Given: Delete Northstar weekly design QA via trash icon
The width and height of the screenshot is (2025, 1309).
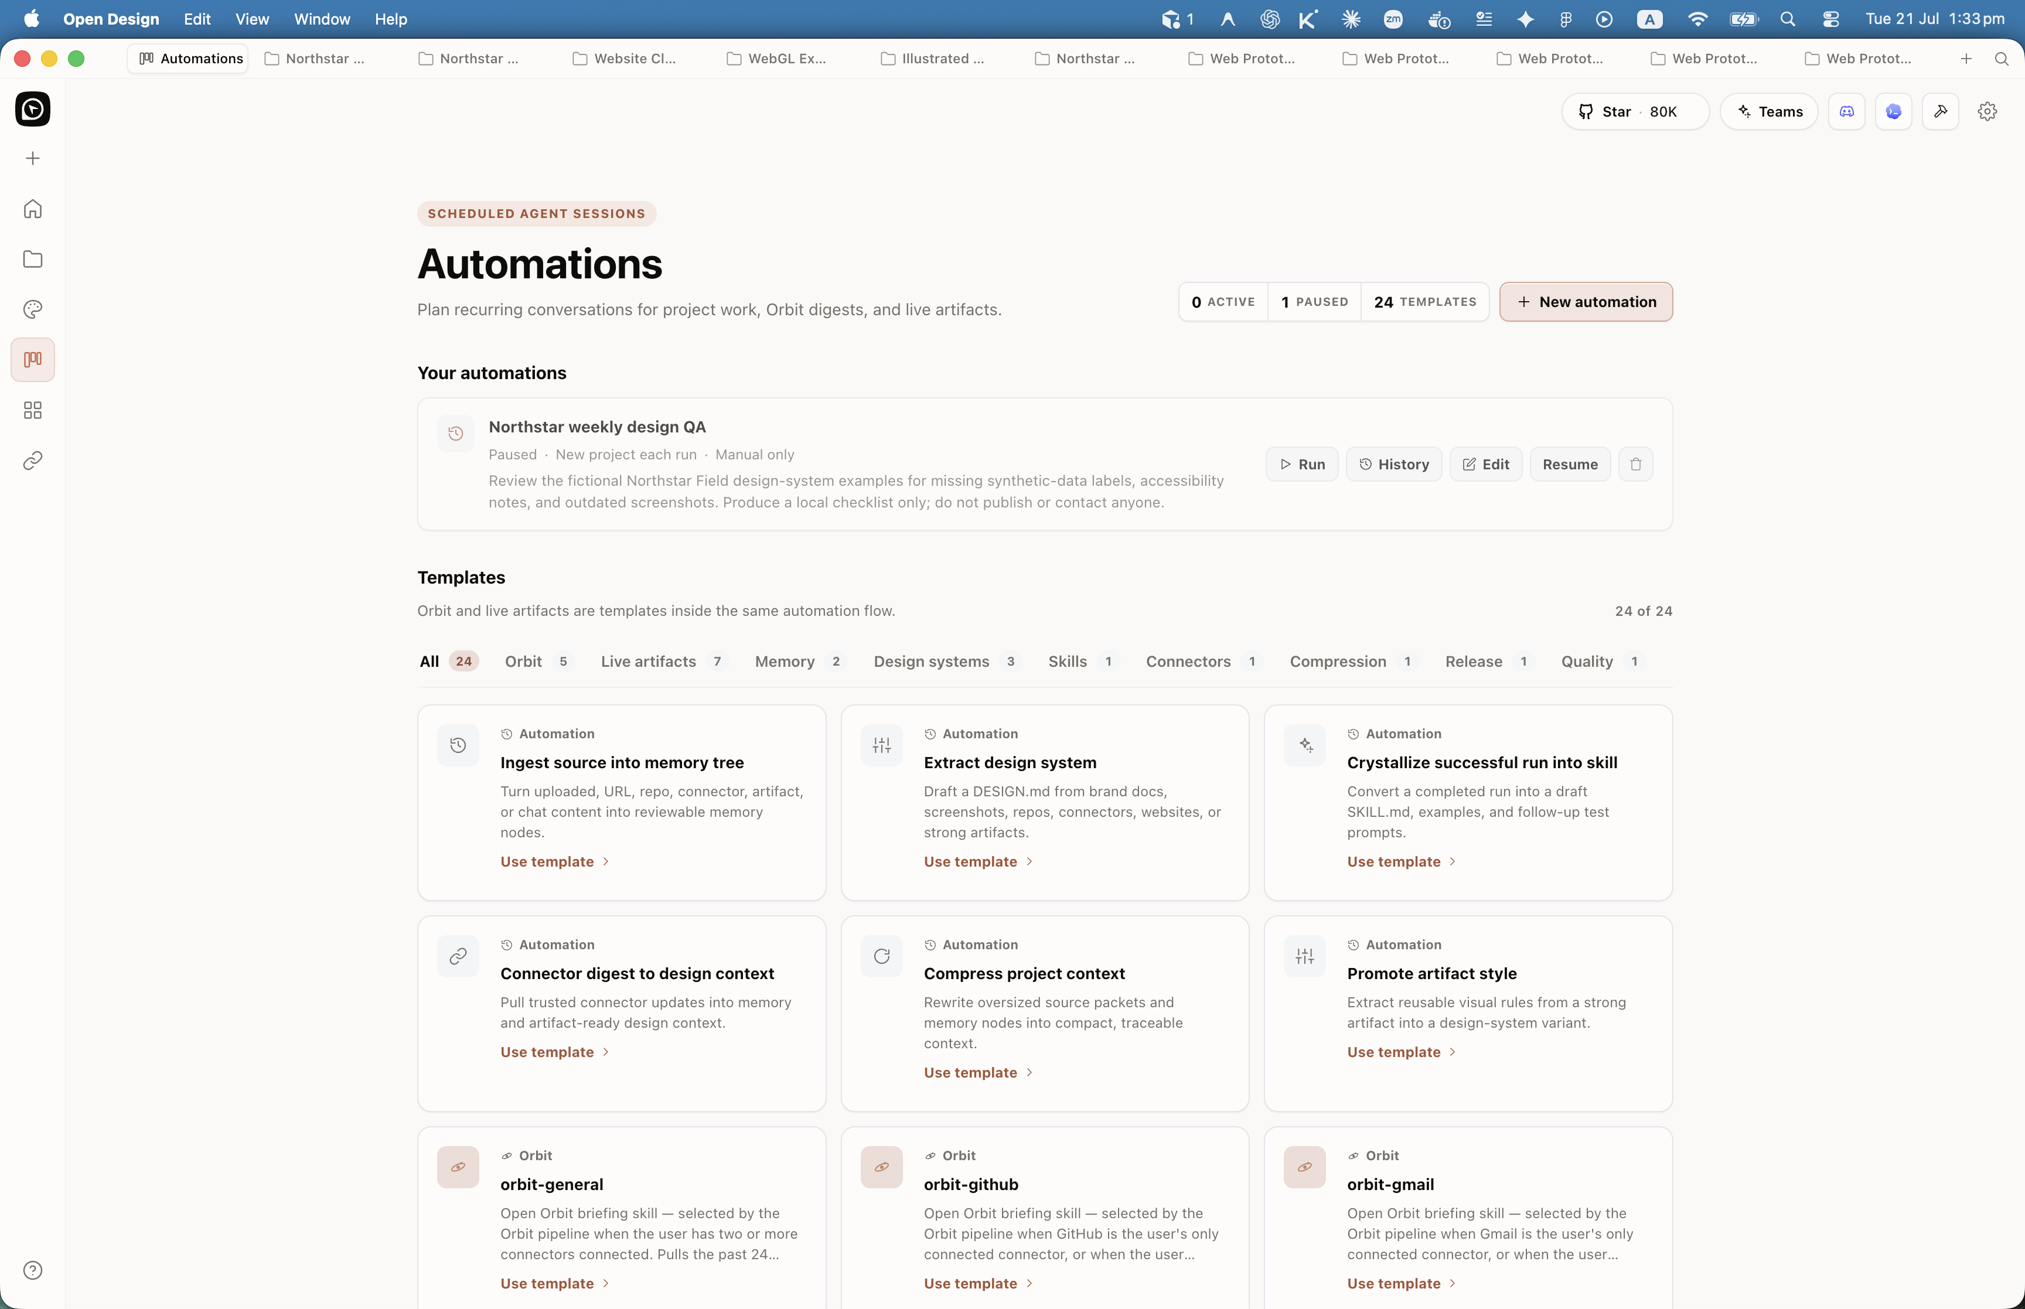Looking at the screenshot, I should click(1635, 464).
